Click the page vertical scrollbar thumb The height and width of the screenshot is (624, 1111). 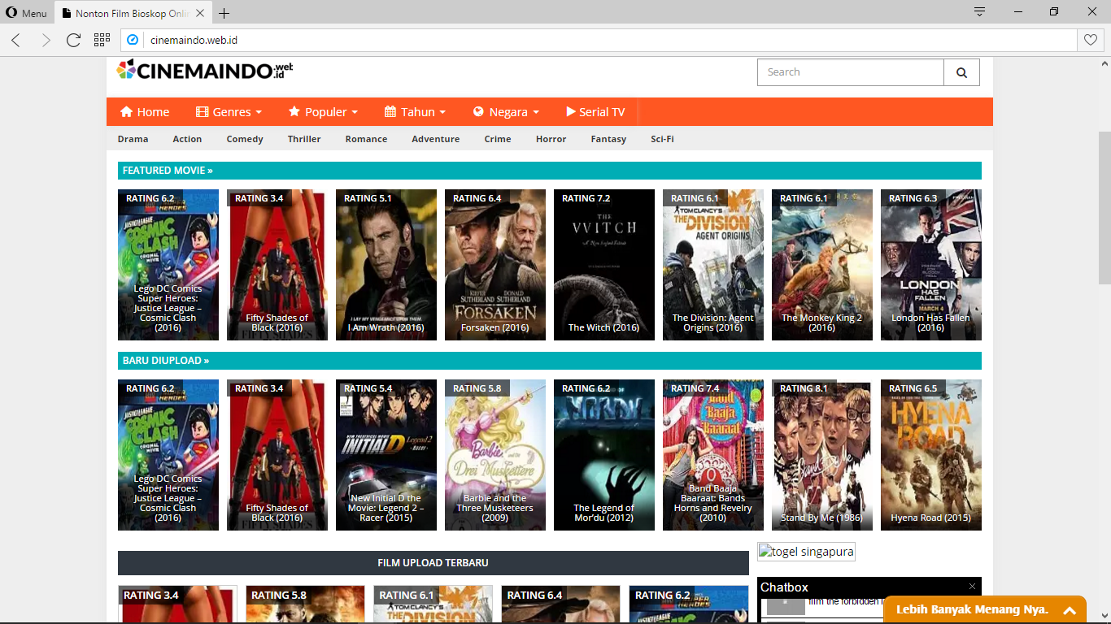point(1104,207)
